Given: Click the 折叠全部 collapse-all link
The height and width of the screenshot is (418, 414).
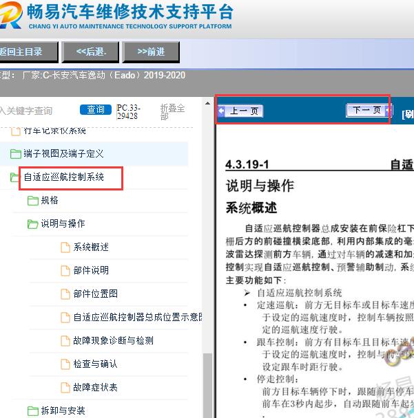Looking at the screenshot, I should point(172,112).
